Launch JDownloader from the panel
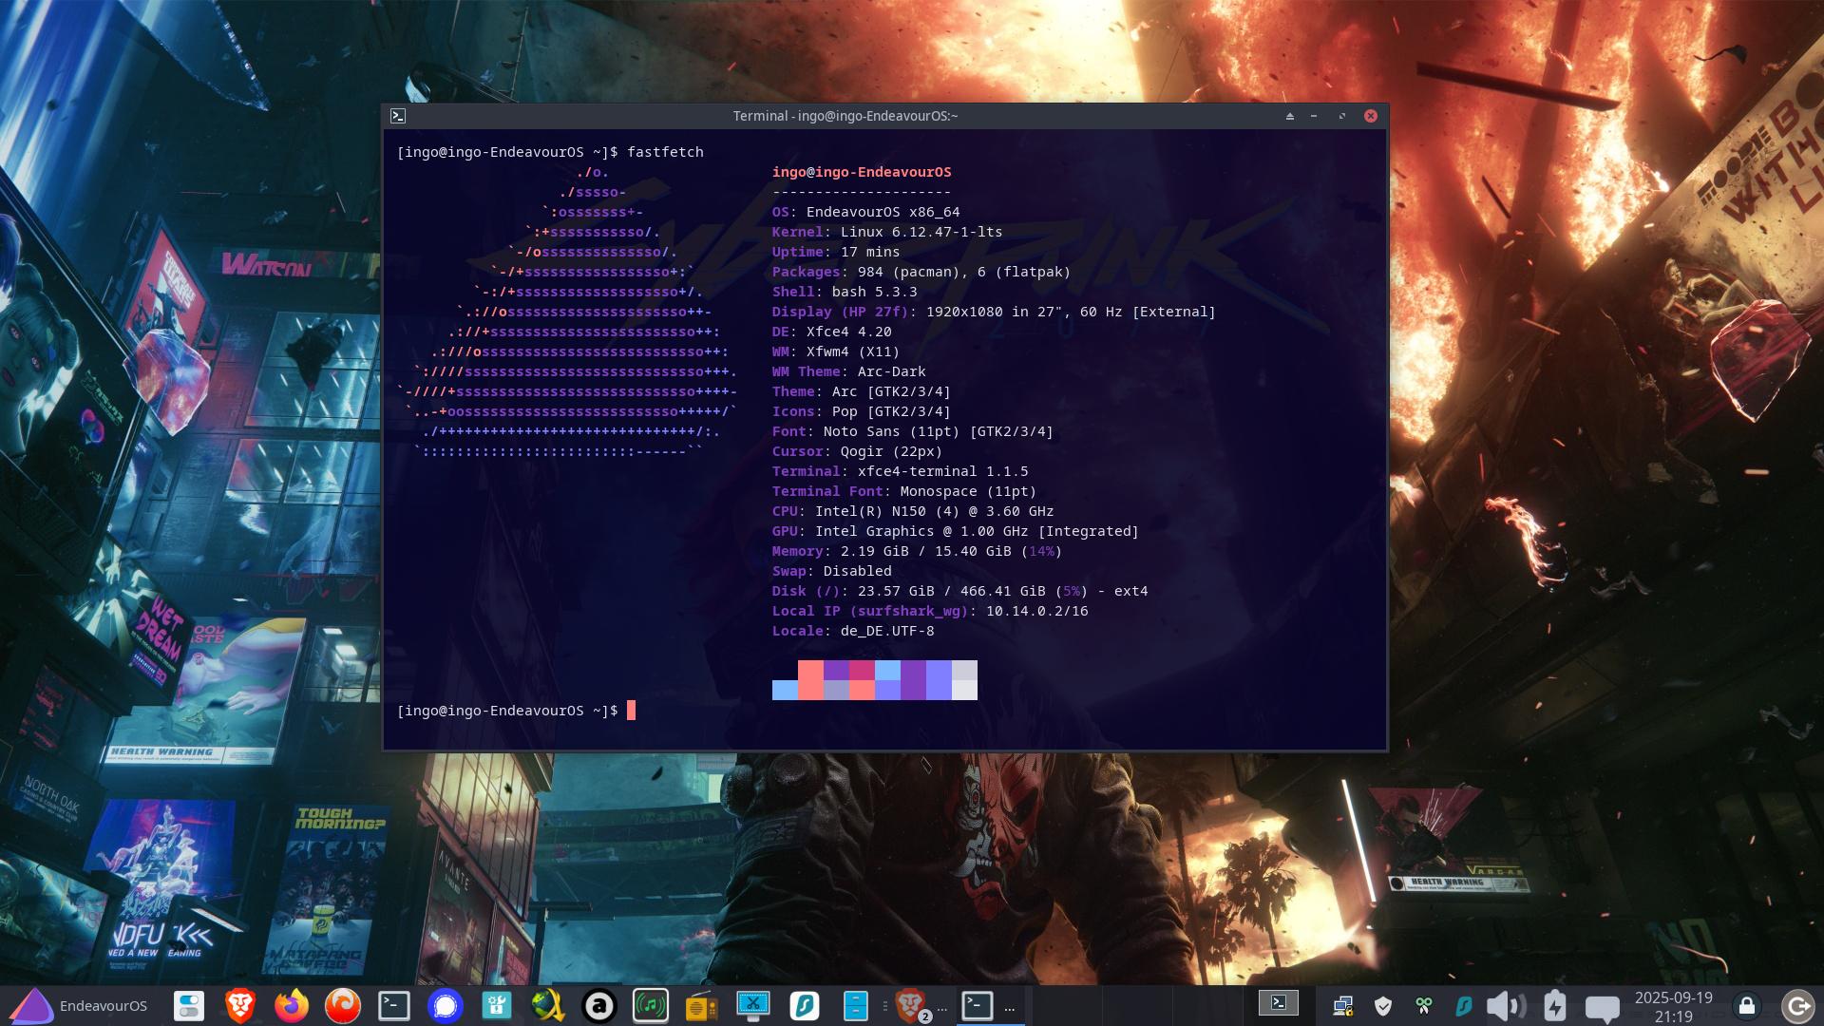Viewport: 1824px width, 1026px height. (x=548, y=1006)
